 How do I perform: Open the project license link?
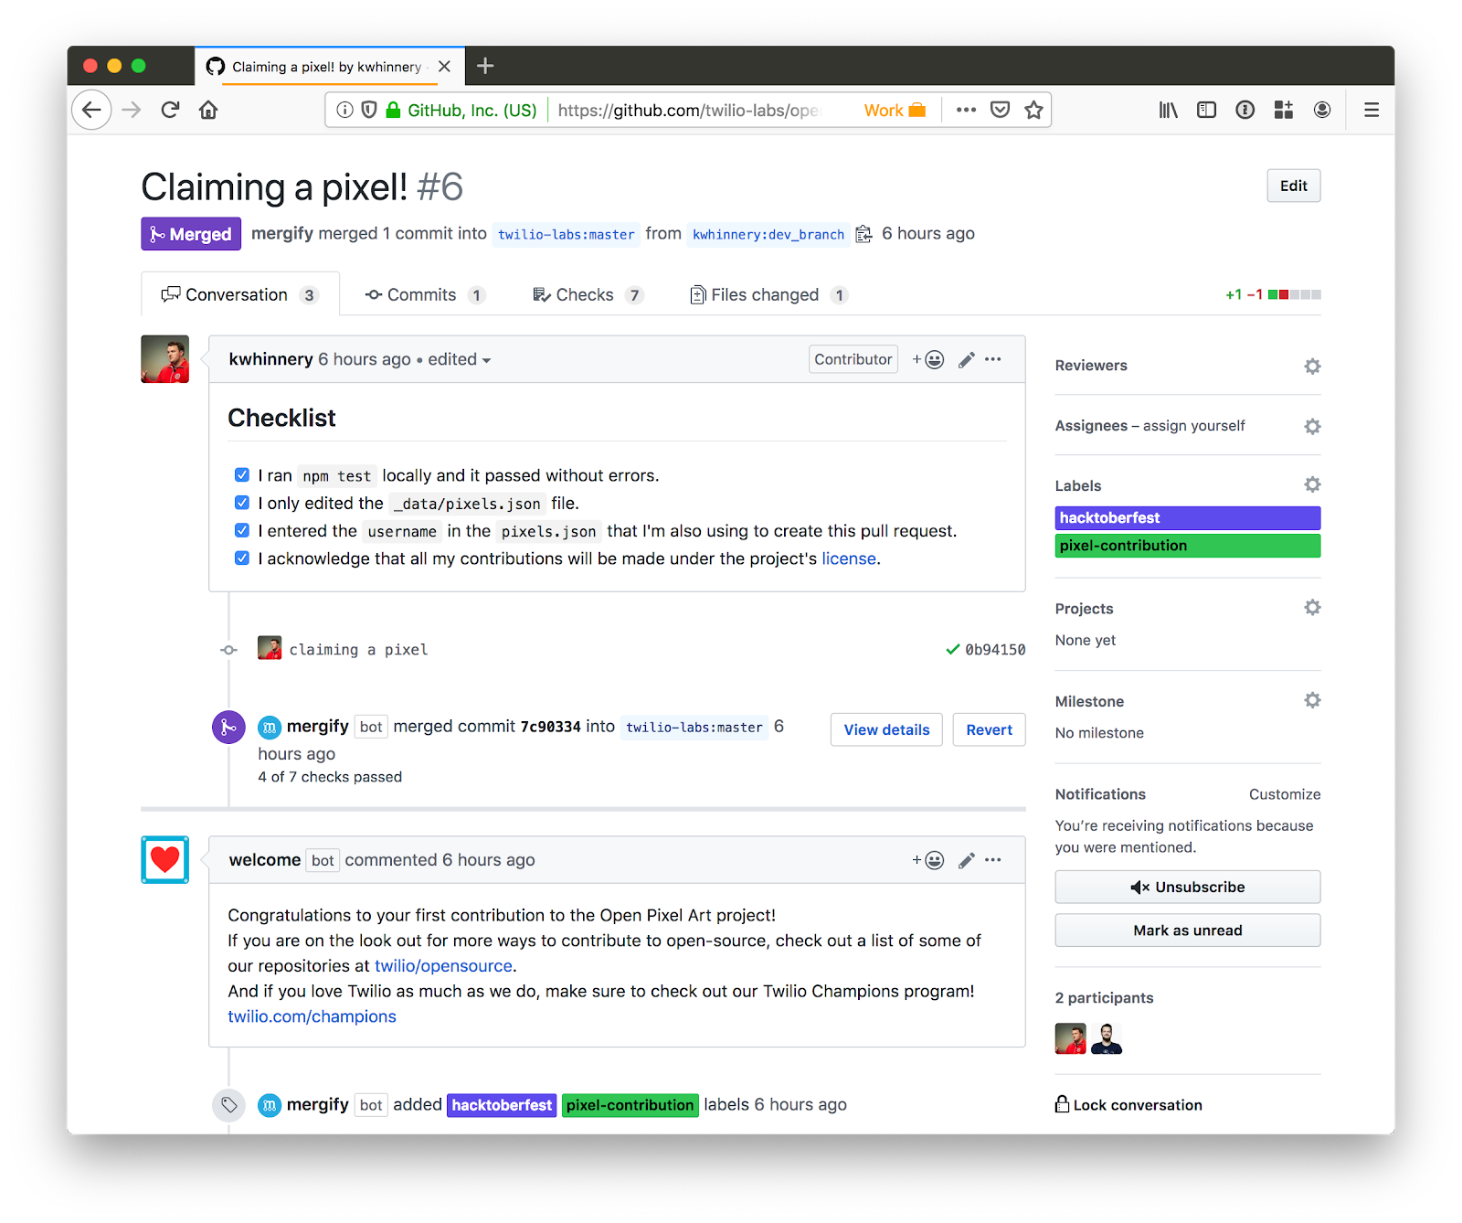tap(849, 558)
